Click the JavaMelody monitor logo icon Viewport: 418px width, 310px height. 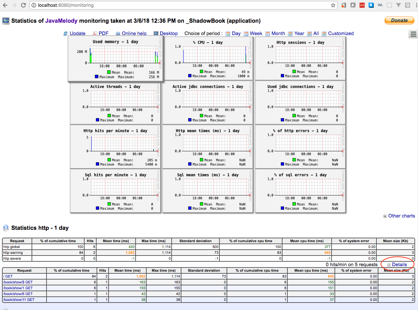(6, 21)
